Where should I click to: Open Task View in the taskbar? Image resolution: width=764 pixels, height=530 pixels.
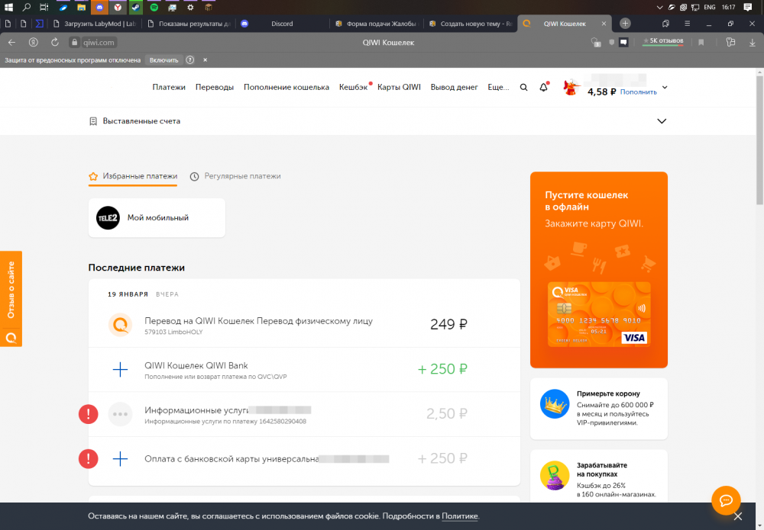tap(44, 8)
